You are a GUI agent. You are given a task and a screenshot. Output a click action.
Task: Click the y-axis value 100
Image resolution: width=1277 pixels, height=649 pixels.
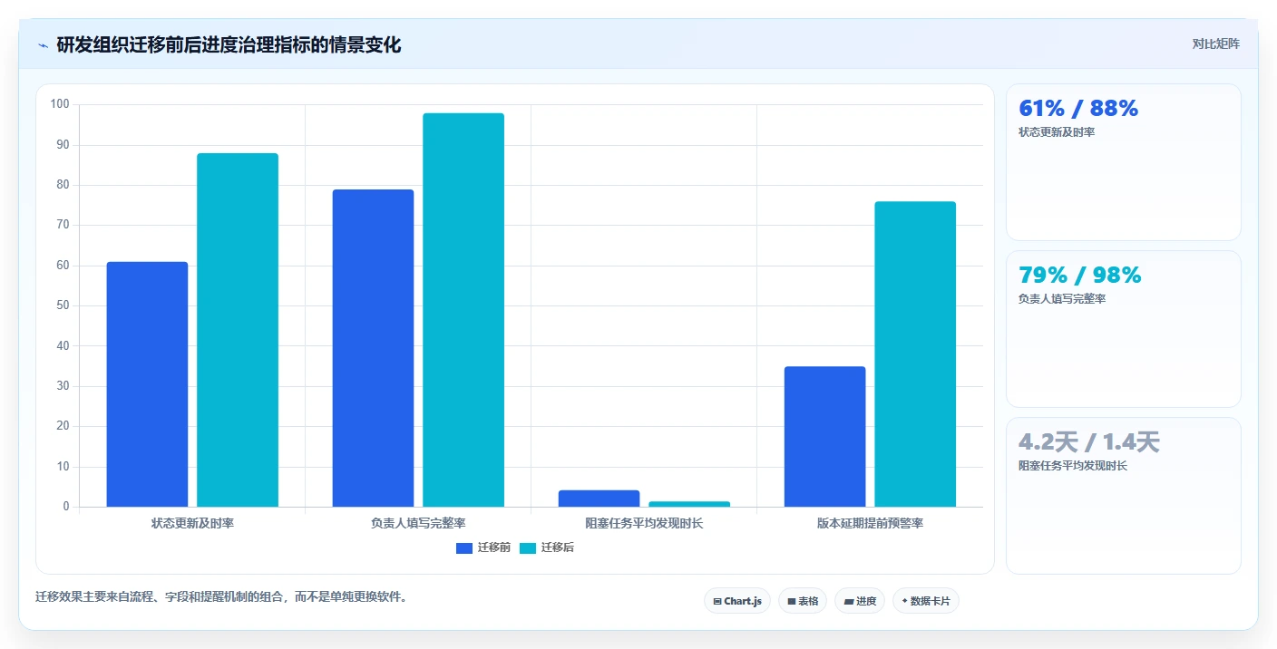[x=60, y=104]
